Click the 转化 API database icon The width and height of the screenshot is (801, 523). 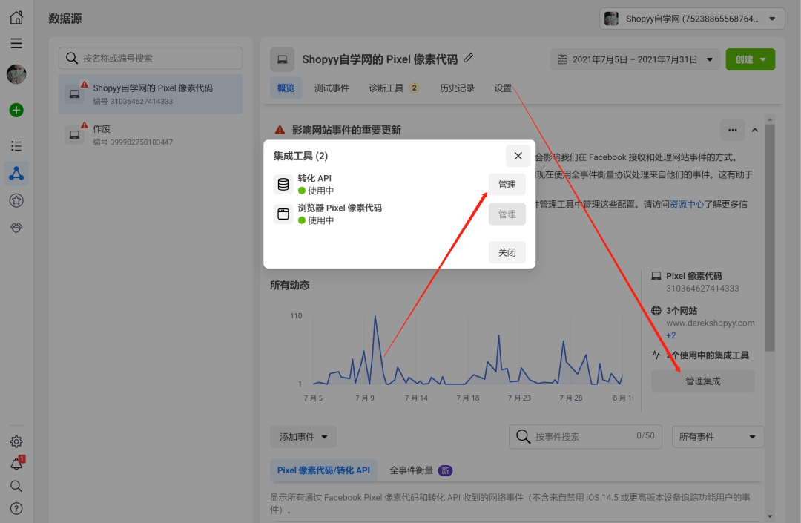(283, 185)
